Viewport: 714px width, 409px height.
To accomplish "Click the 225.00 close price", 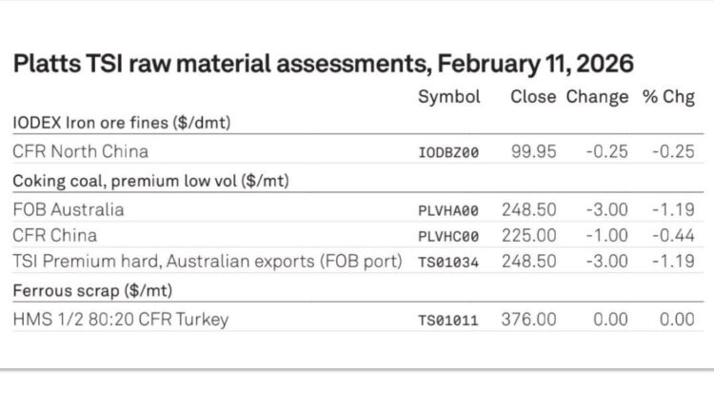I will pos(529,235).
